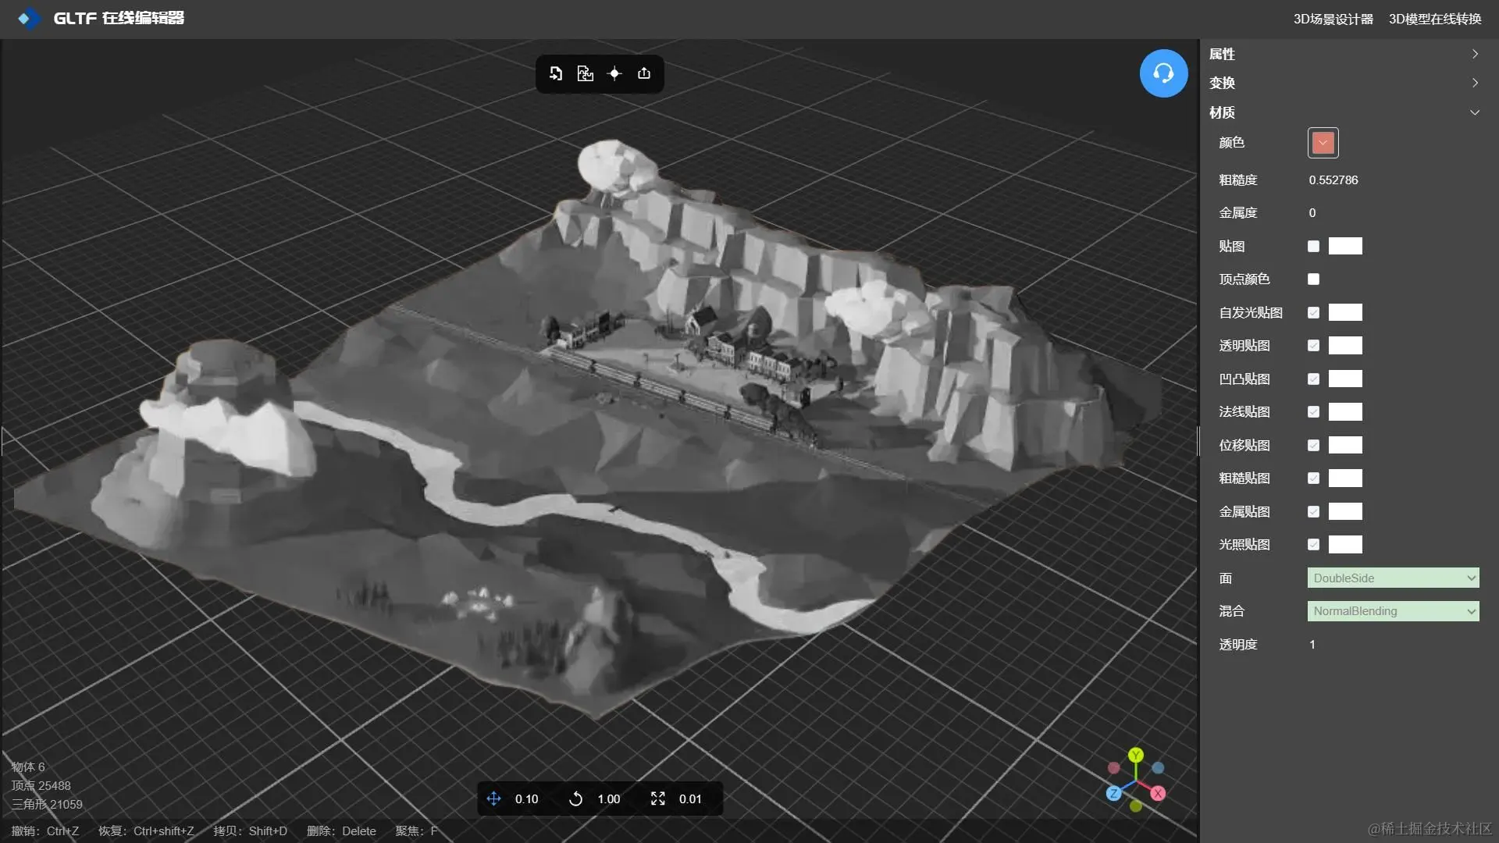
Task: Click the puzzle piece toolbar icon
Action: tap(585, 73)
